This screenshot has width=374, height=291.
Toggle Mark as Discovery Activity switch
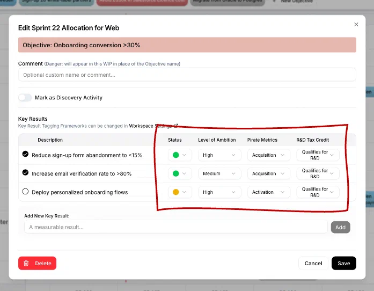click(25, 98)
